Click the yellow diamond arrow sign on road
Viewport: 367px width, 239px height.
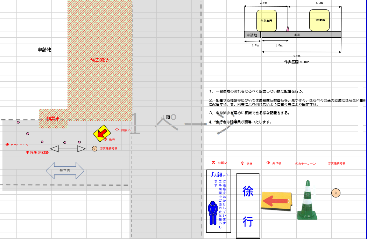(x=101, y=133)
